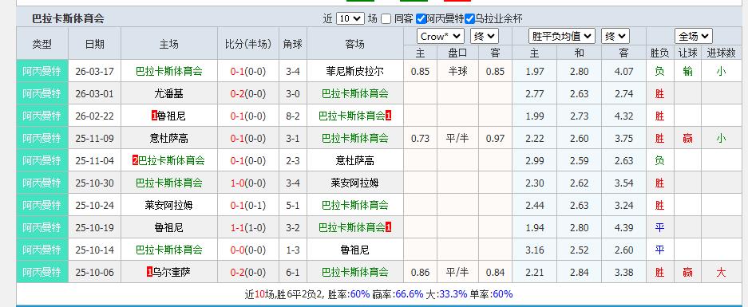The image size is (748, 307).
Task: Click red card badge 2 in 25-11-04 row
Action: [135, 160]
